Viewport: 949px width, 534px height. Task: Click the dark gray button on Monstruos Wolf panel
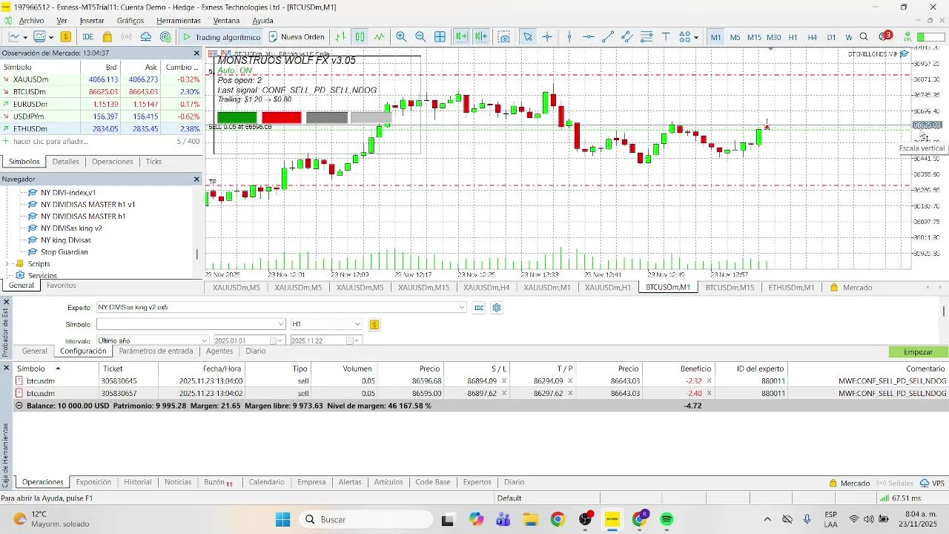point(326,117)
